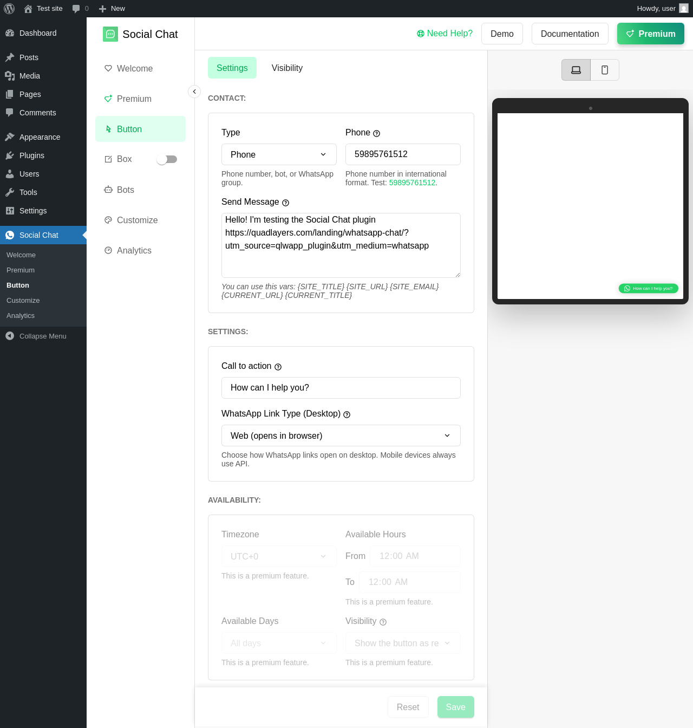Open Pages in WordPress admin menu

coord(43,94)
